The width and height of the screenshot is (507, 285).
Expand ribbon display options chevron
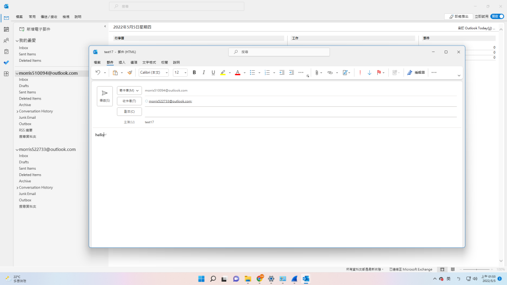459,76
